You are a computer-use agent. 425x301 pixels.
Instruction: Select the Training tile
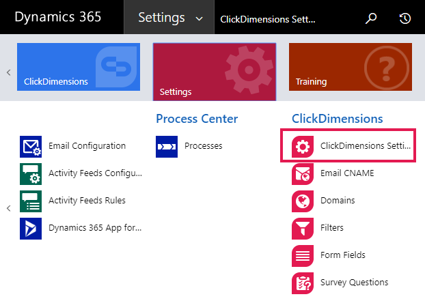coord(351,67)
